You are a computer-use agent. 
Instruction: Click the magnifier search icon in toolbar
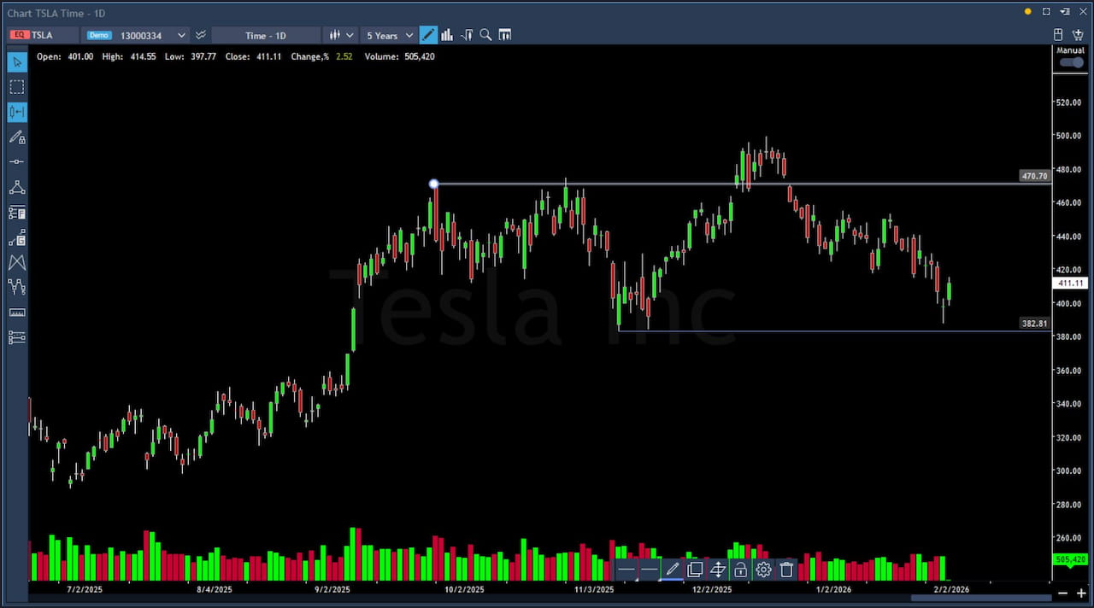pyautogui.click(x=485, y=35)
